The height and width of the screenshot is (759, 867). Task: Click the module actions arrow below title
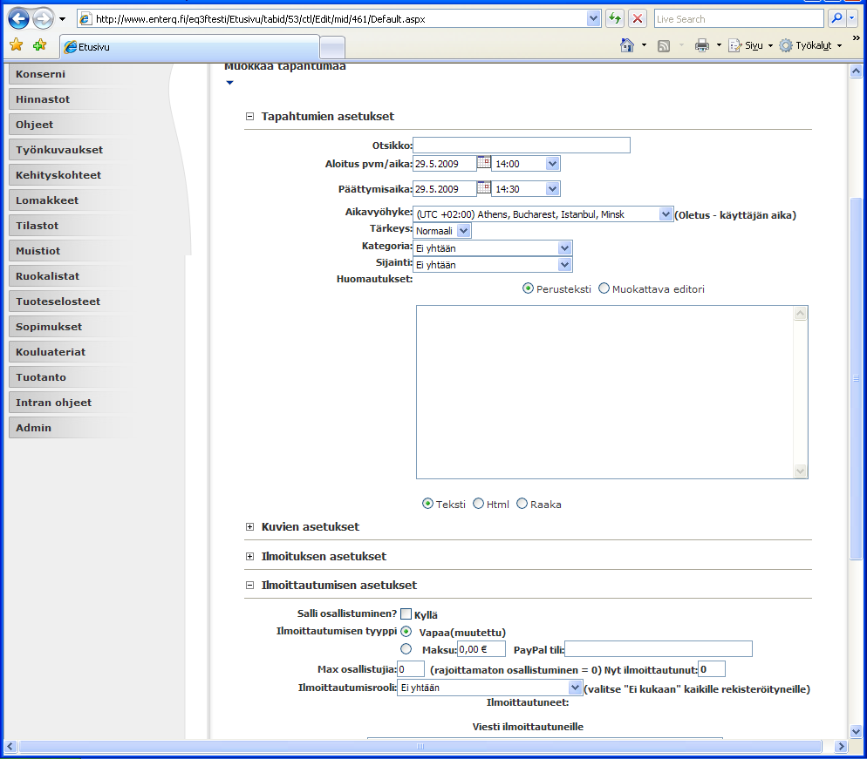[x=230, y=83]
